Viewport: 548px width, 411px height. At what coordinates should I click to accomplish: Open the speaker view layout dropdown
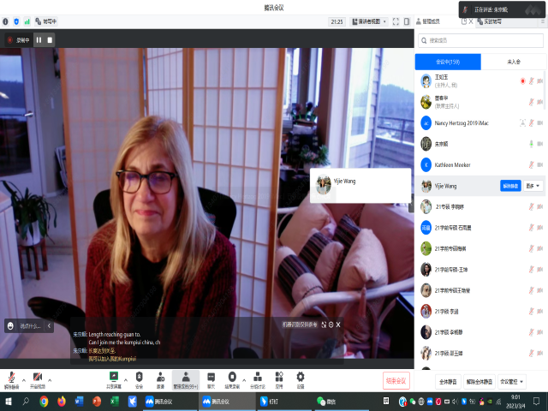tap(369, 21)
